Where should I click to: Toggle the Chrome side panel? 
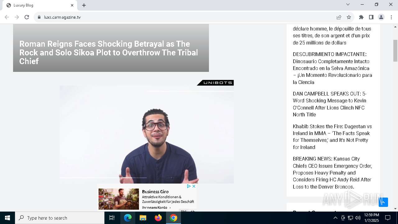[371, 17]
